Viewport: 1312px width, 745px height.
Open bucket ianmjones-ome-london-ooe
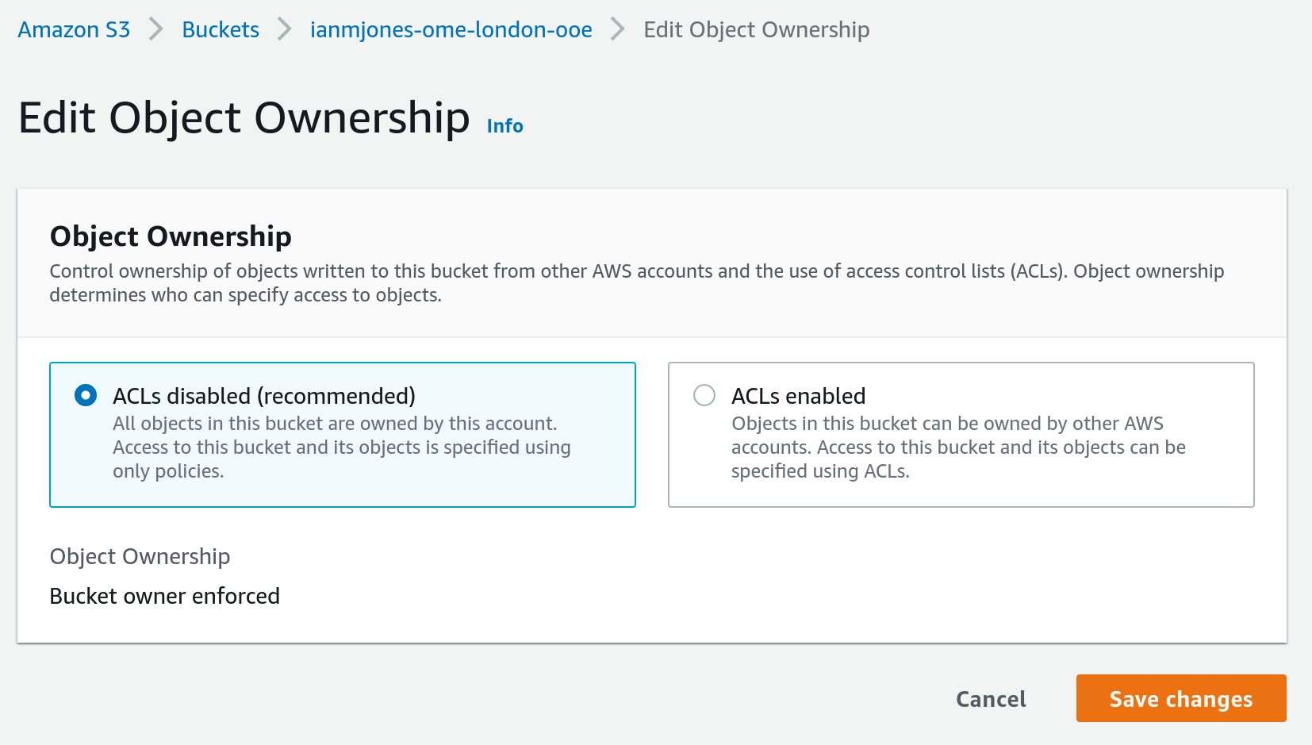(450, 29)
